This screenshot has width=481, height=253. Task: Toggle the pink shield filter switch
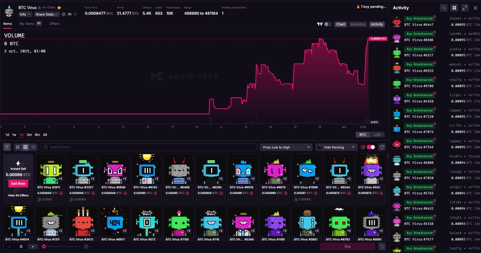[x=371, y=147]
